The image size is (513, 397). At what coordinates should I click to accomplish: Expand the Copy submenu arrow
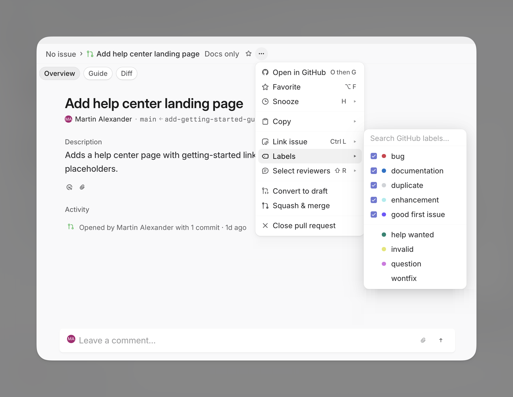tap(355, 121)
